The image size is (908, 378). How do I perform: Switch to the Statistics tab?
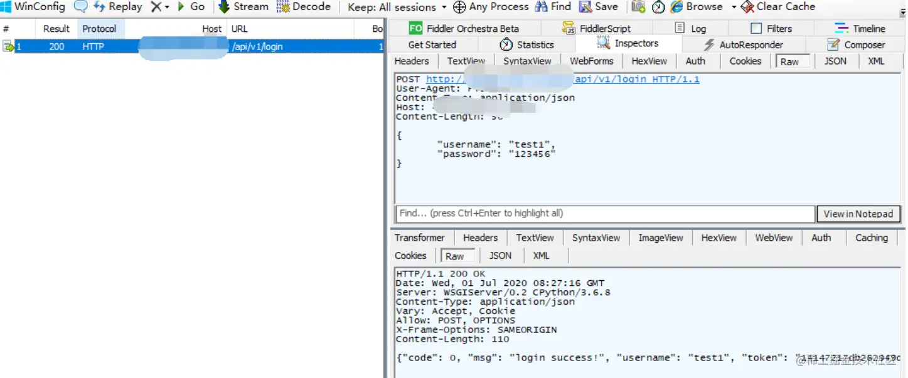[526, 45]
